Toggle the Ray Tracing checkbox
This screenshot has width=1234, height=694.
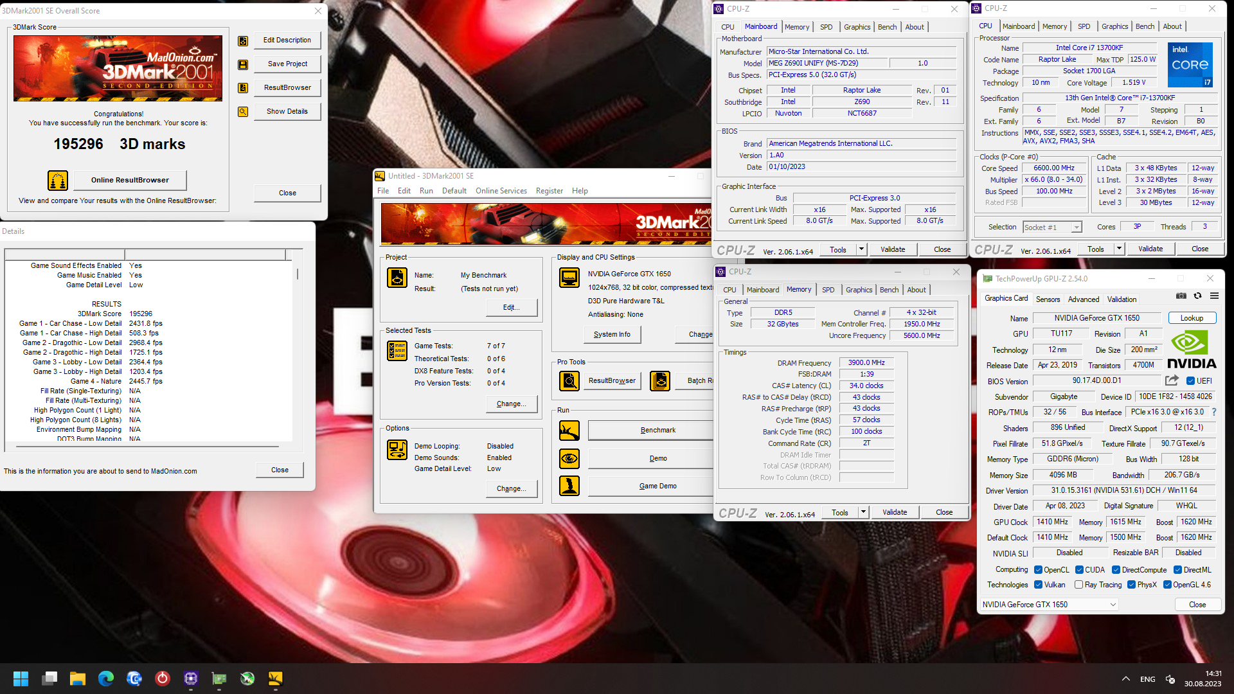click(x=1079, y=585)
